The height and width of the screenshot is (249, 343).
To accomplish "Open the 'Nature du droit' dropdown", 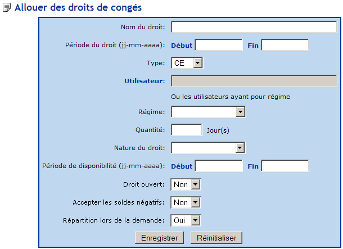I will click(x=207, y=148).
